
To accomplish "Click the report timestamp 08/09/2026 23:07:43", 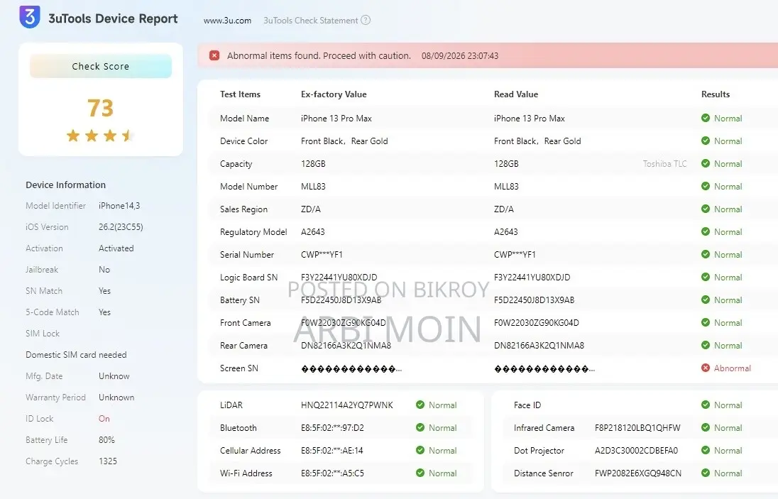I will pos(460,56).
